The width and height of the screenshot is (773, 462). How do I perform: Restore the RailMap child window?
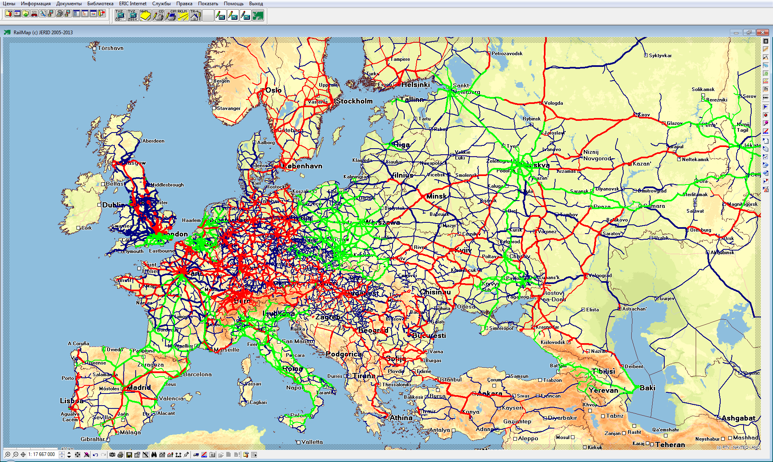click(749, 33)
